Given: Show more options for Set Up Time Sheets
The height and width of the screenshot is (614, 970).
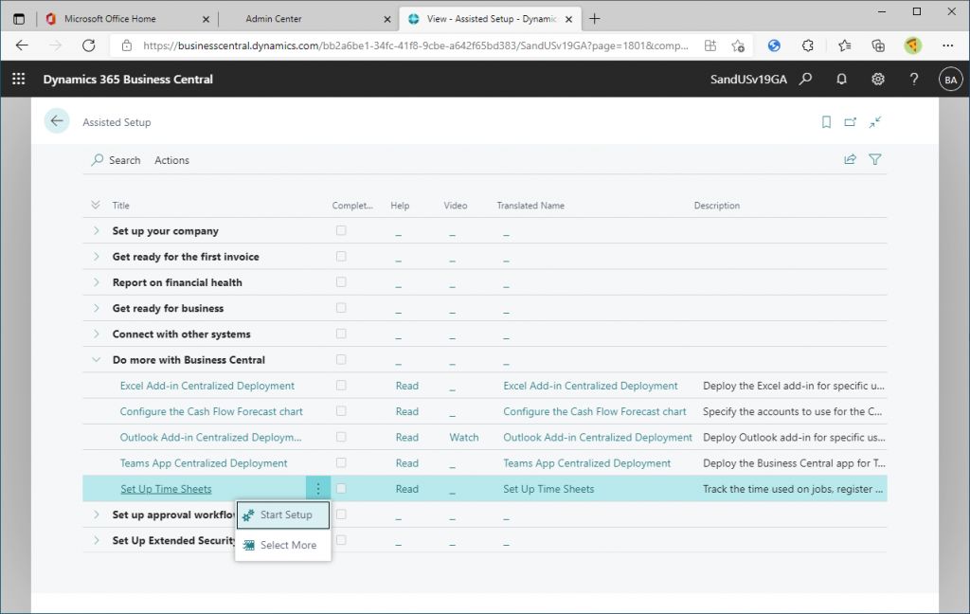Looking at the screenshot, I should tap(318, 488).
